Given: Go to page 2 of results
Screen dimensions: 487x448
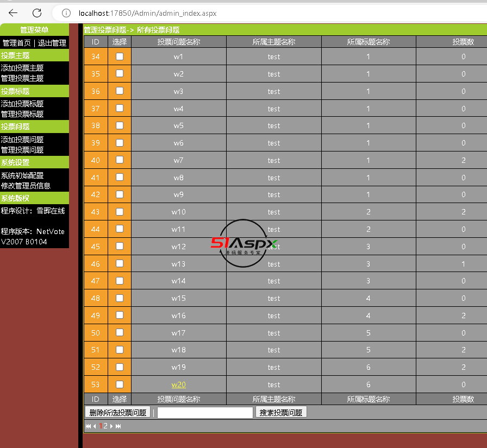Looking at the screenshot, I should tap(105, 426).
